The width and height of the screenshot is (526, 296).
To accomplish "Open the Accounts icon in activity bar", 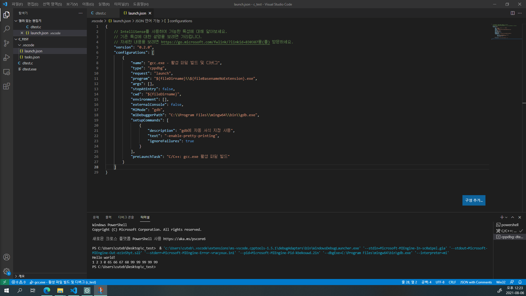I will point(7,257).
